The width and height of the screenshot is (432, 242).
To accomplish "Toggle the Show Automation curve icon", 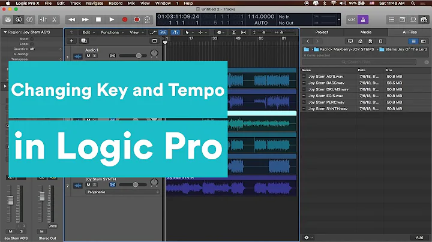I will tap(153, 32).
